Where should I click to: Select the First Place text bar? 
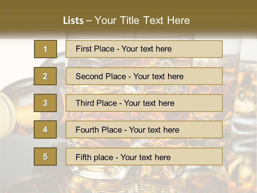144,49
